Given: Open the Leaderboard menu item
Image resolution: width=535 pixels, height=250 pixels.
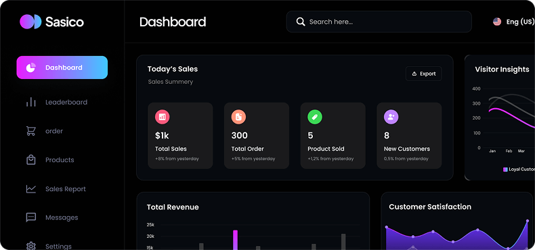Looking at the screenshot, I should 57,102.
